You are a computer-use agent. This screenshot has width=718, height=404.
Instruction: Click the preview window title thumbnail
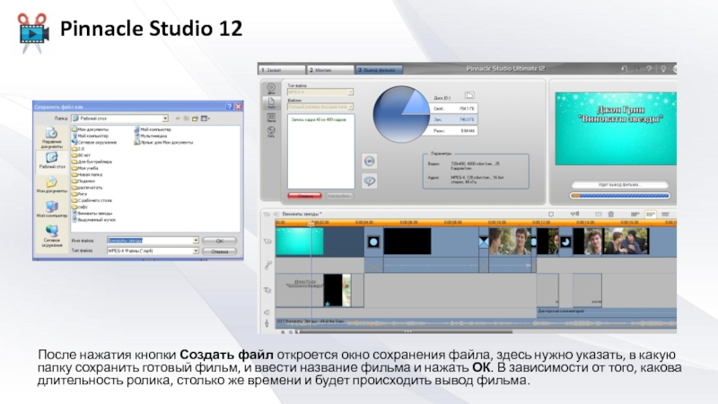point(616,128)
